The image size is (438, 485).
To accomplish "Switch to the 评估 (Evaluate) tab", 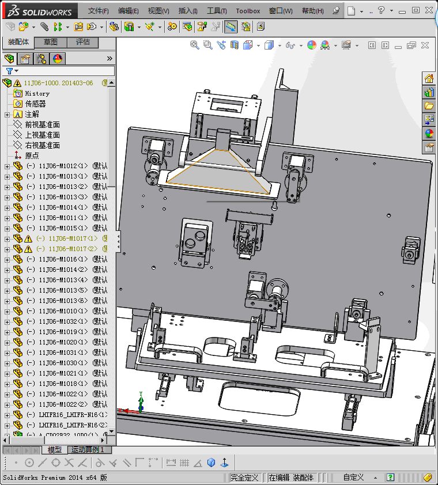I will (82, 42).
